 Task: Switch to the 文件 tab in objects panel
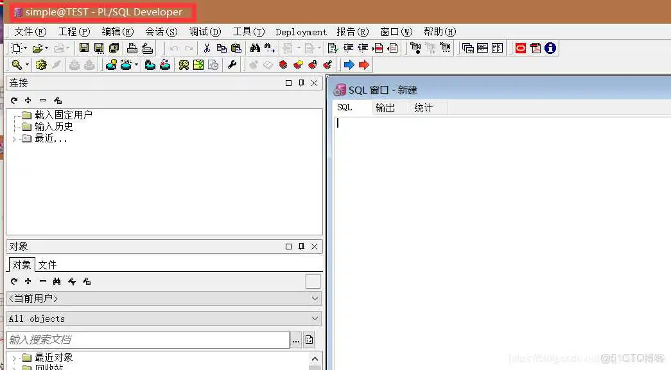[48, 264]
